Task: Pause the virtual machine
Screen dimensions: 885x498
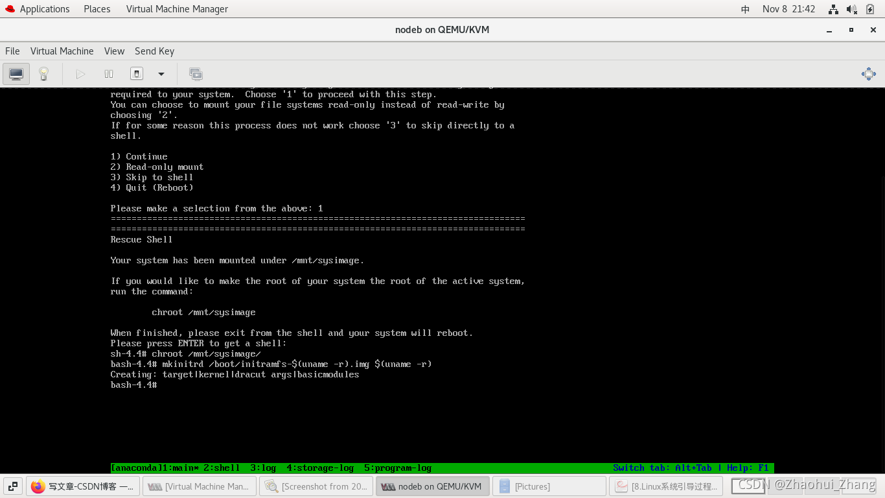Action: [x=109, y=73]
